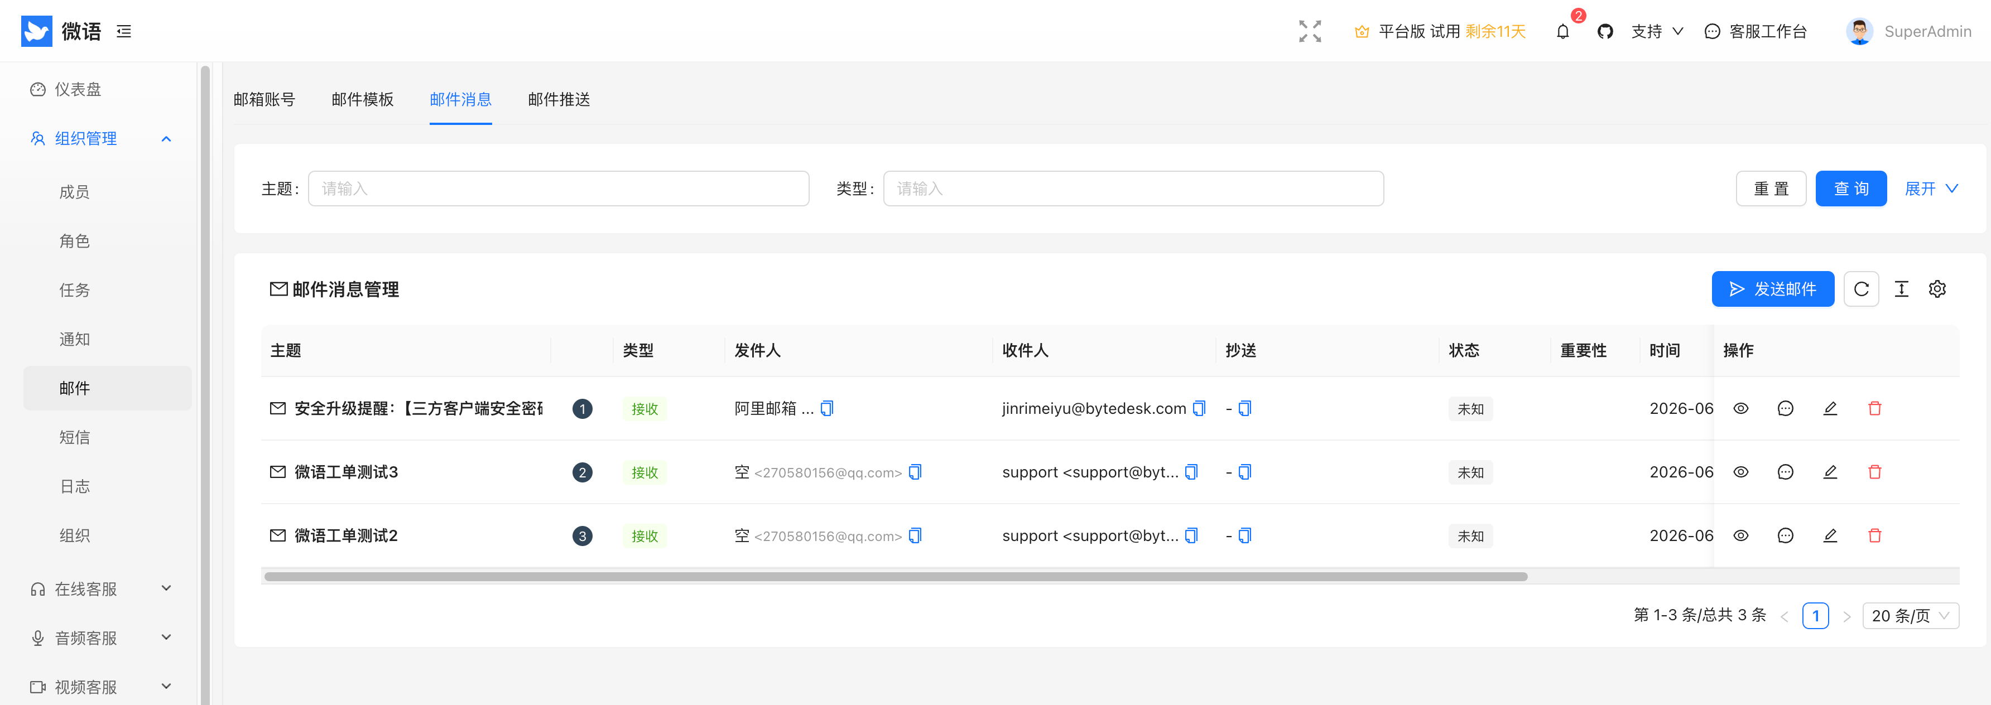This screenshot has width=1991, height=705.
Task: Switch to the 邮箱账号 tab
Action: [264, 100]
